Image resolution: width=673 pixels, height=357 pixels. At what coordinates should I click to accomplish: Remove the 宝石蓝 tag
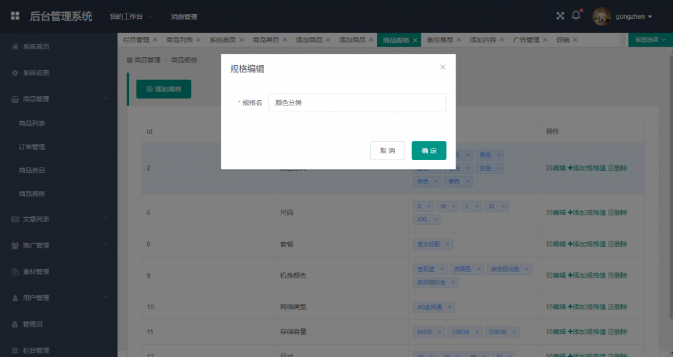tap(441, 269)
